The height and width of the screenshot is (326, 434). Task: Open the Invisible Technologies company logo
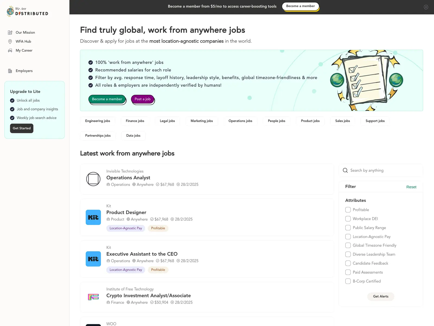pyautogui.click(x=93, y=179)
